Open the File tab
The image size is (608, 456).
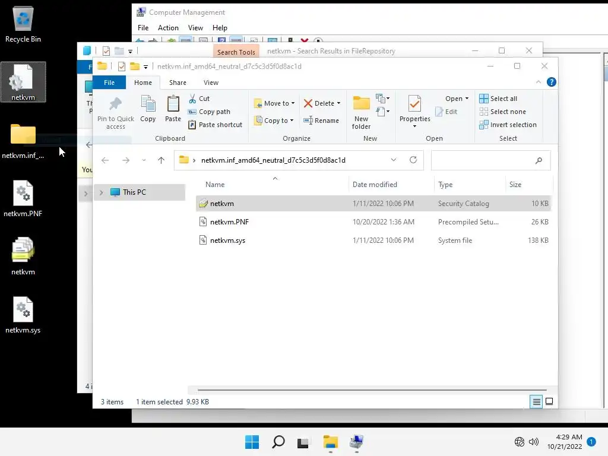pyautogui.click(x=109, y=83)
